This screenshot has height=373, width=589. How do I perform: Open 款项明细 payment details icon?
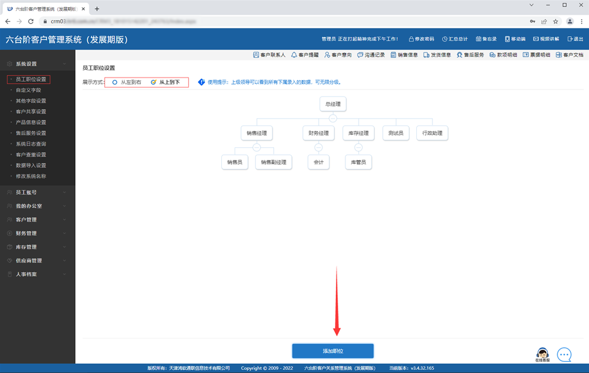click(493, 55)
